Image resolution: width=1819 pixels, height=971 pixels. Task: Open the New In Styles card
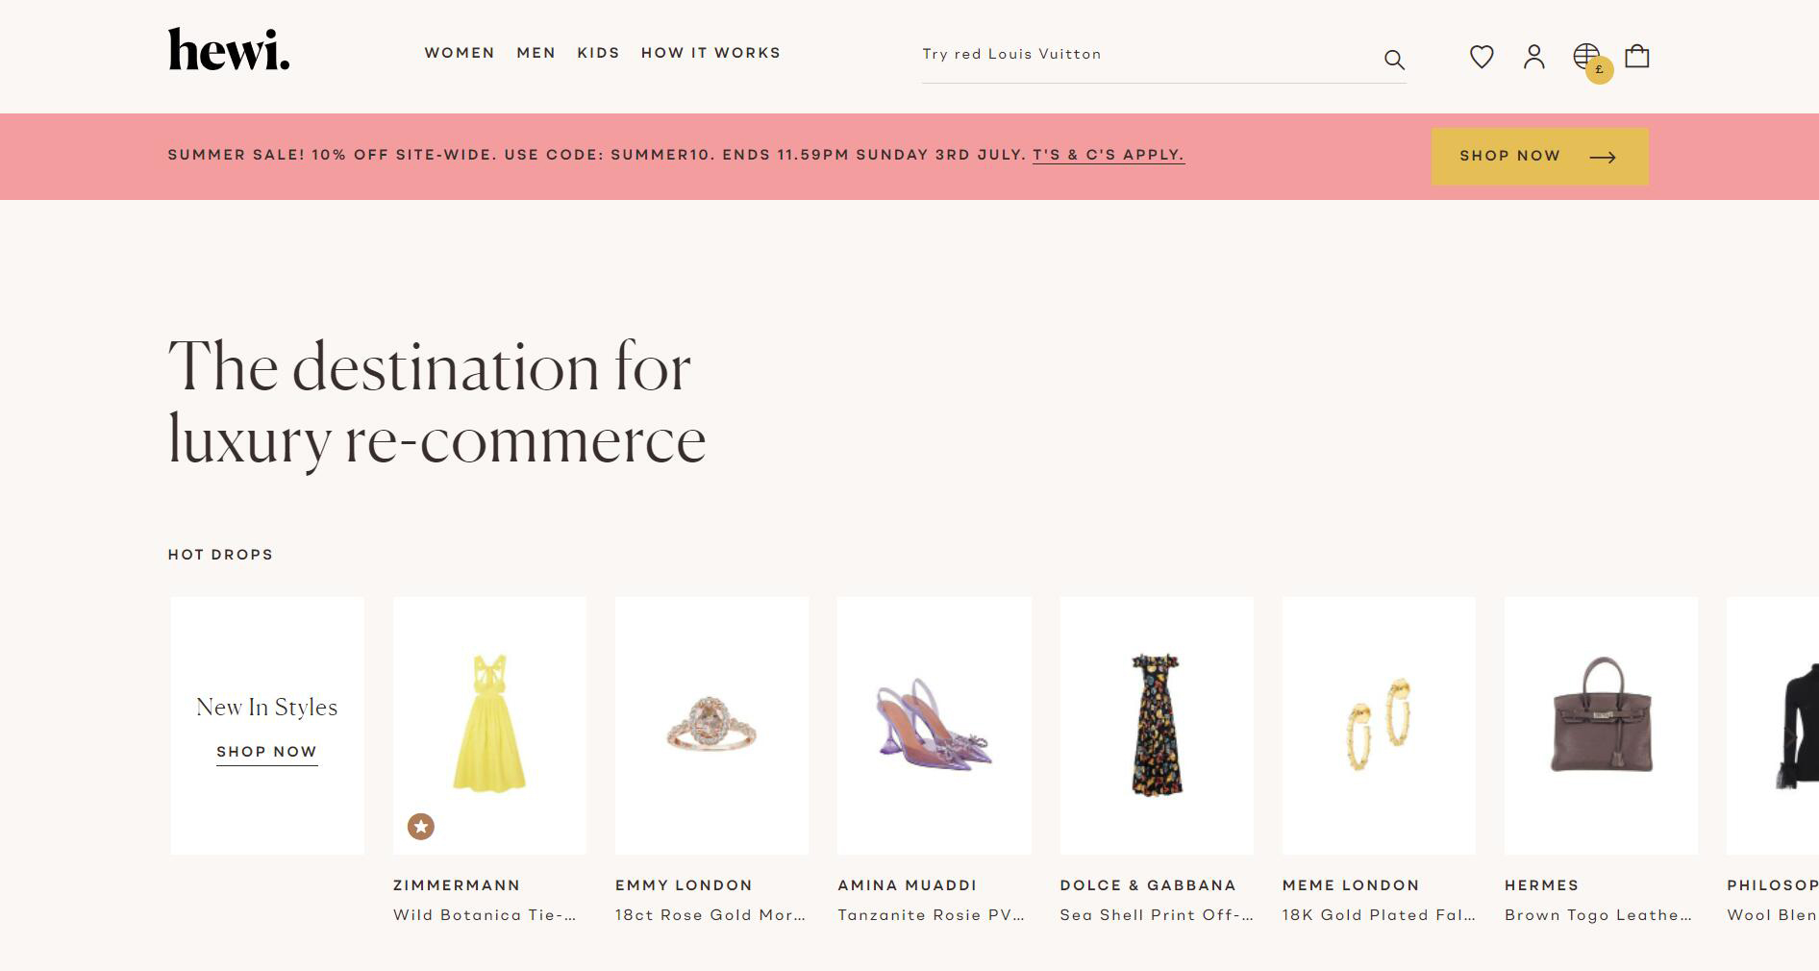coord(267,725)
